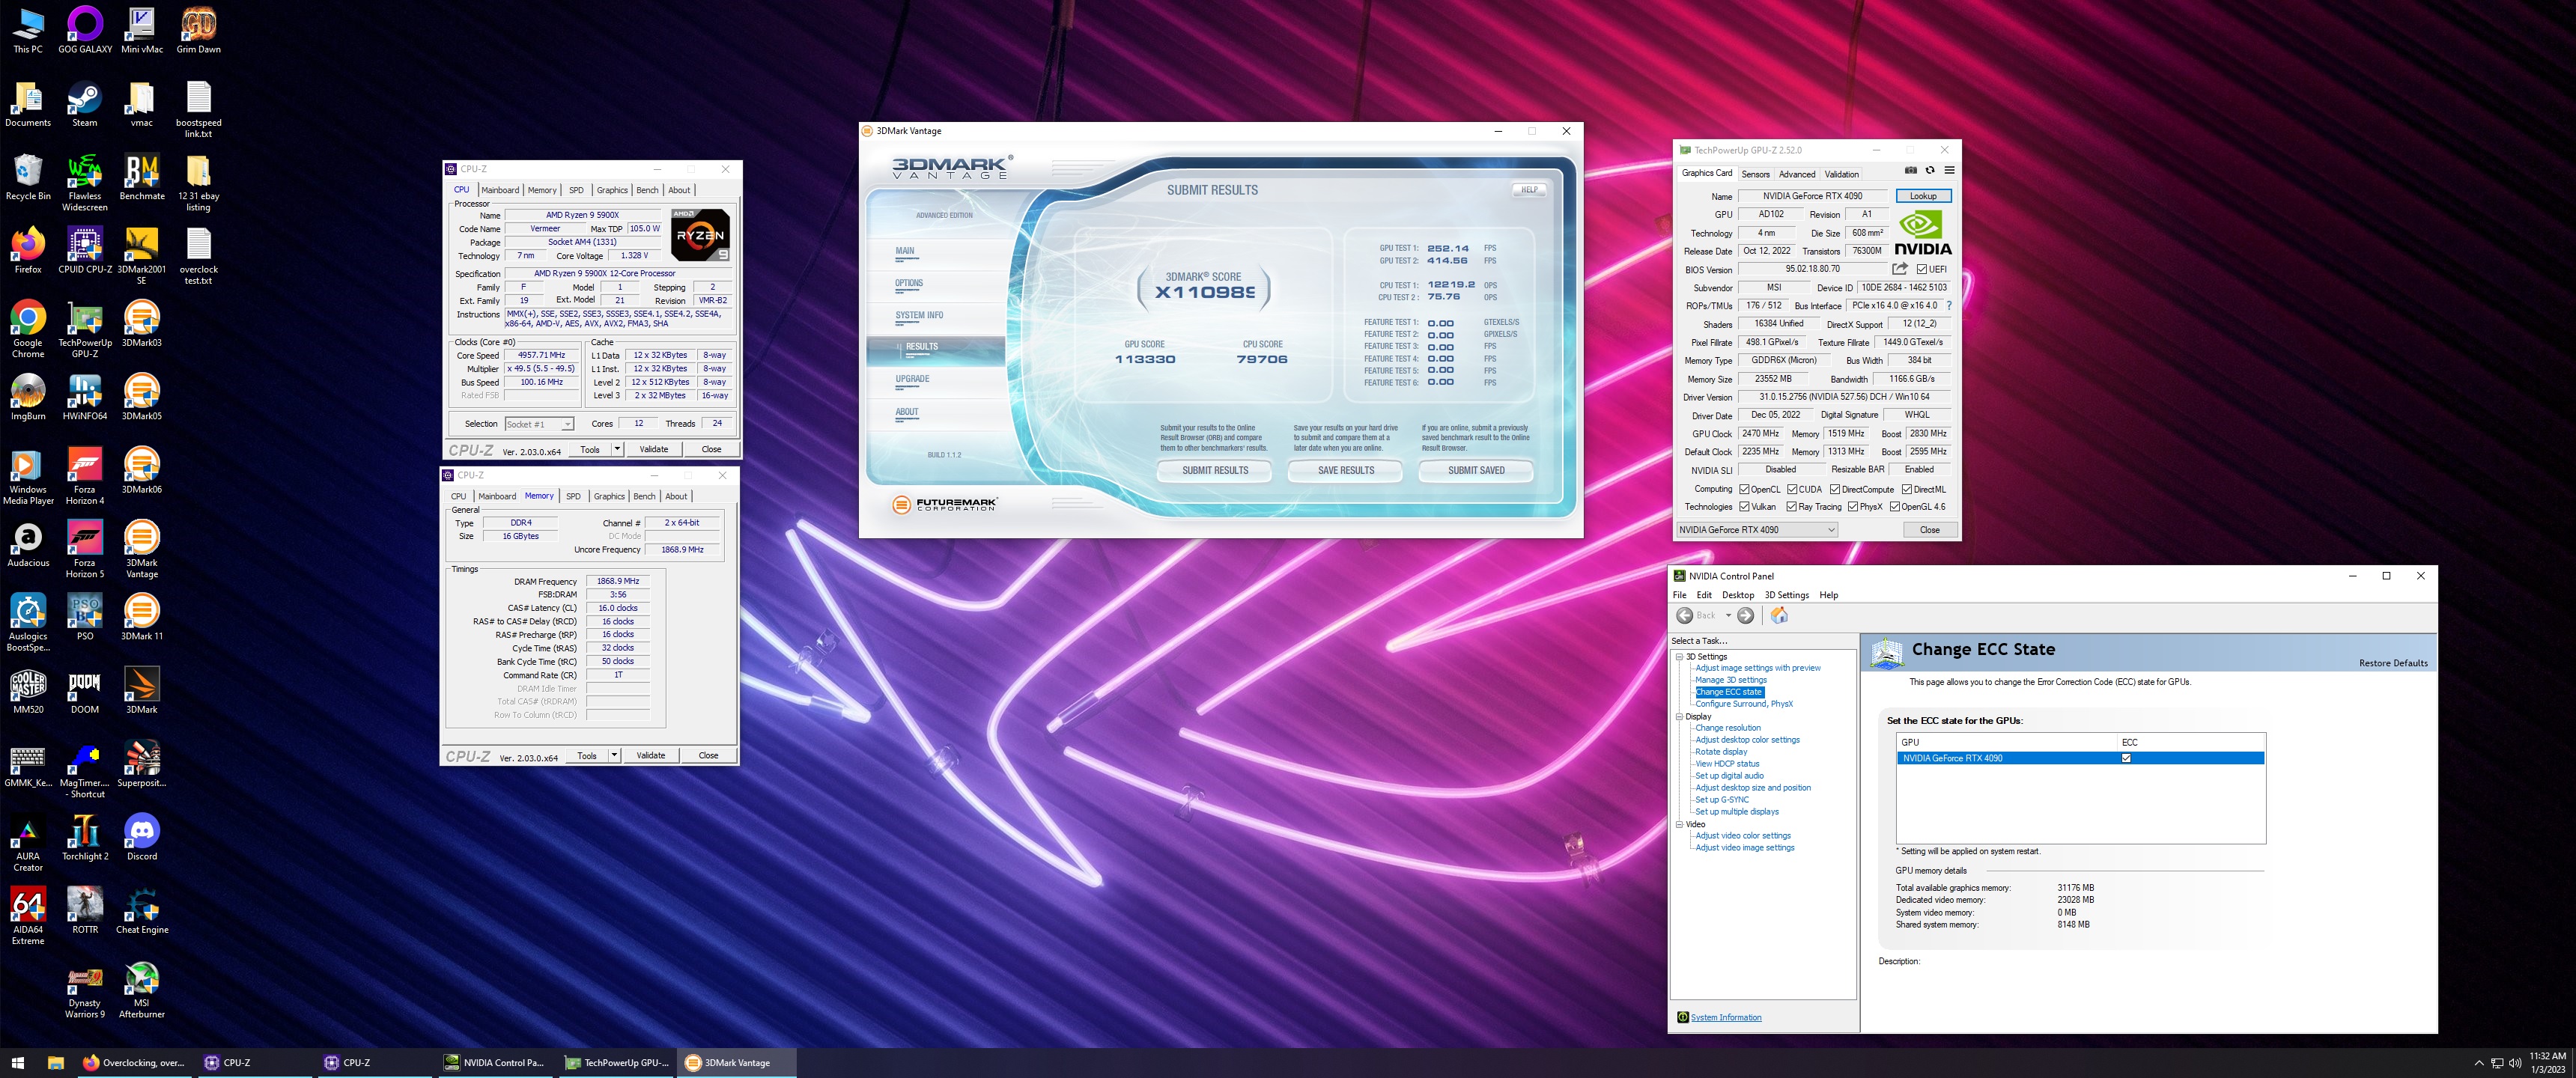Viewport: 2576px width, 1078px height.
Task: Toggle UEFI checkbox in GPU-Z
Action: tap(1922, 269)
